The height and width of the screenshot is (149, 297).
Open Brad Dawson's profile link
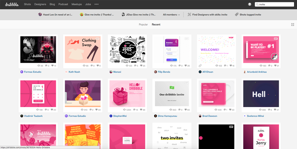tap(210, 116)
